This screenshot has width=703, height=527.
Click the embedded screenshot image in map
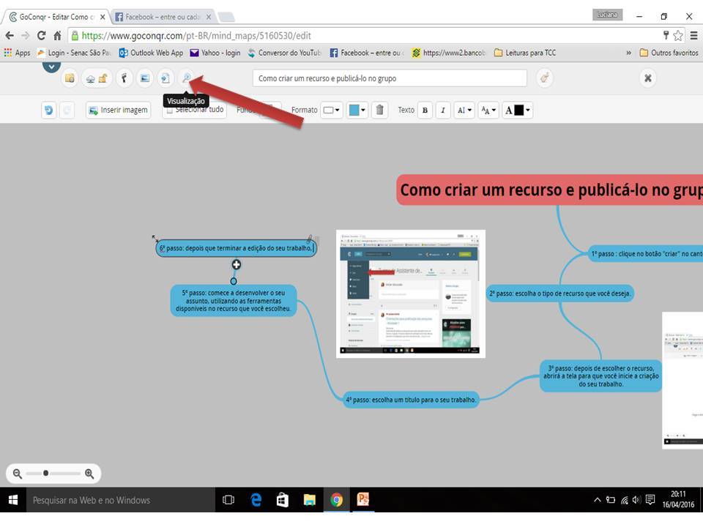[411, 294]
